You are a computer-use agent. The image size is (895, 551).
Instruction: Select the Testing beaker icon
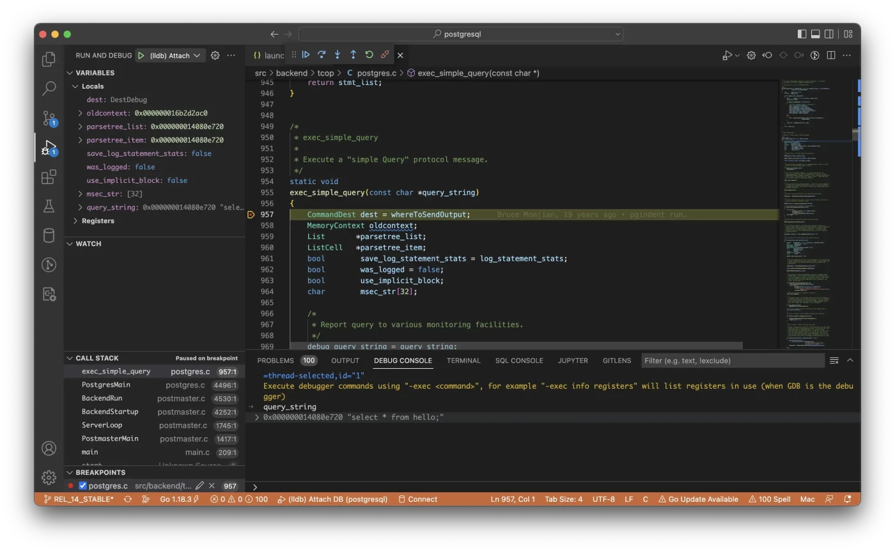(x=49, y=206)
